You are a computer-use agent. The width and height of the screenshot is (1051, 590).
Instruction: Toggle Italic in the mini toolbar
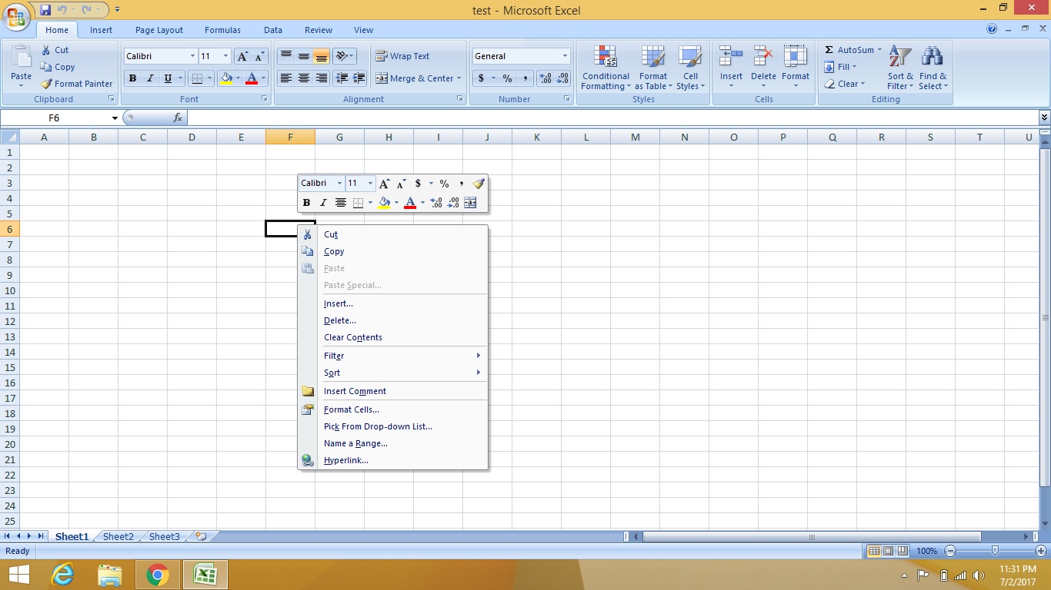[323, 202]
